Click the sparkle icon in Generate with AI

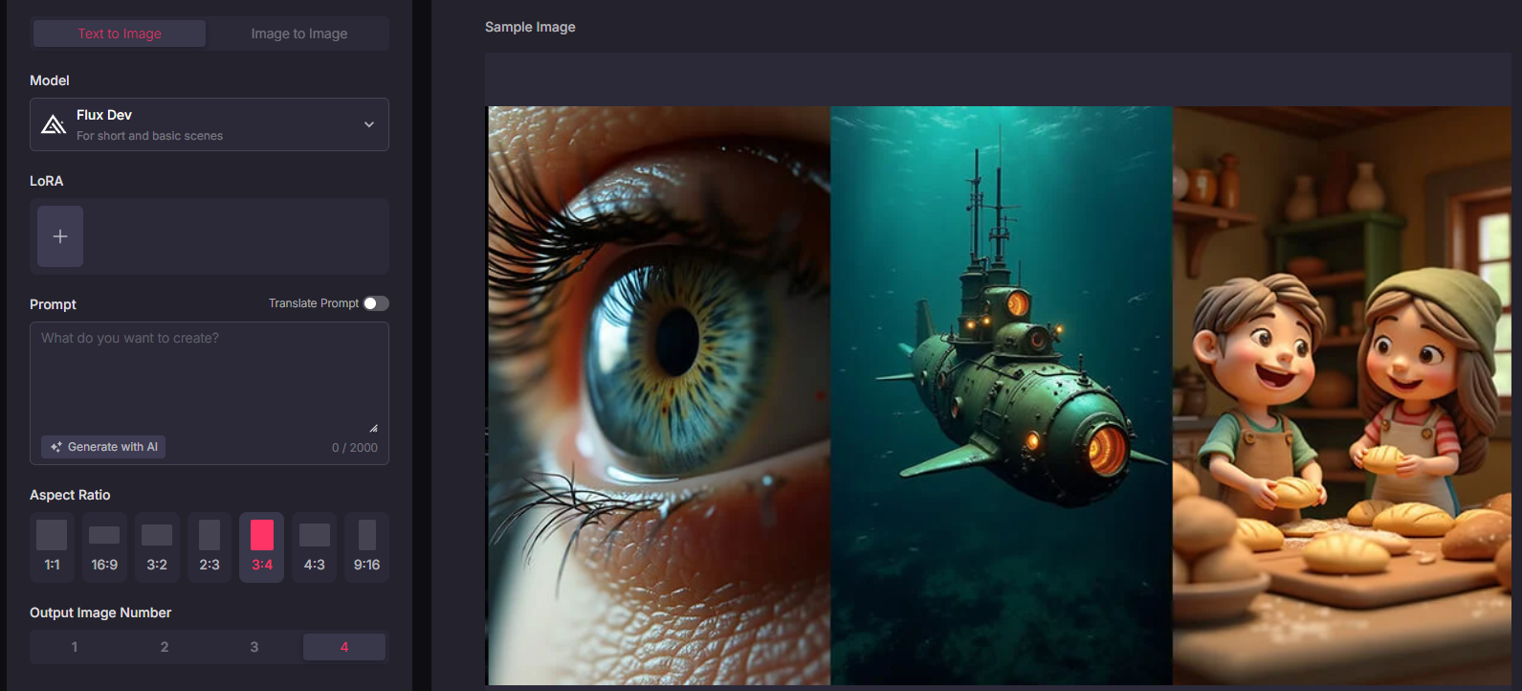(56, 447)
